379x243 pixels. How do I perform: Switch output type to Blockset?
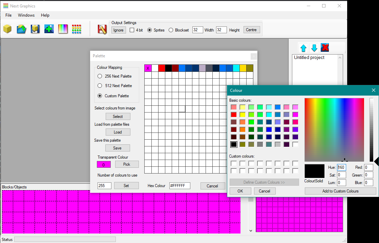[x=171, y=30]
